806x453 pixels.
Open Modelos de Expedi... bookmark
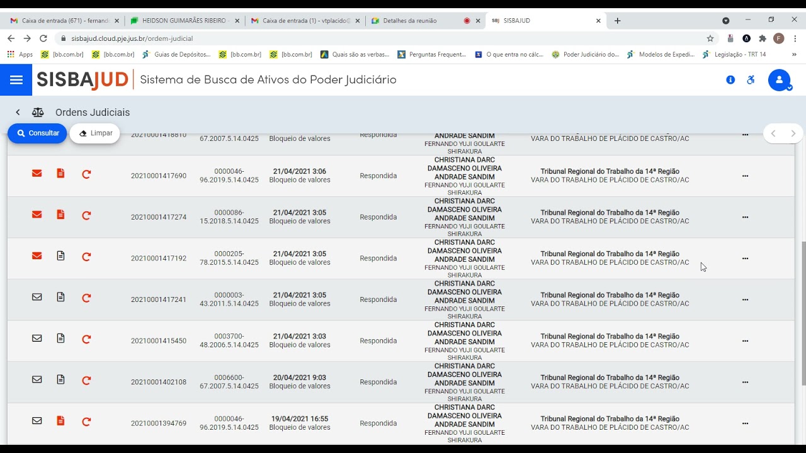point(660,55)
